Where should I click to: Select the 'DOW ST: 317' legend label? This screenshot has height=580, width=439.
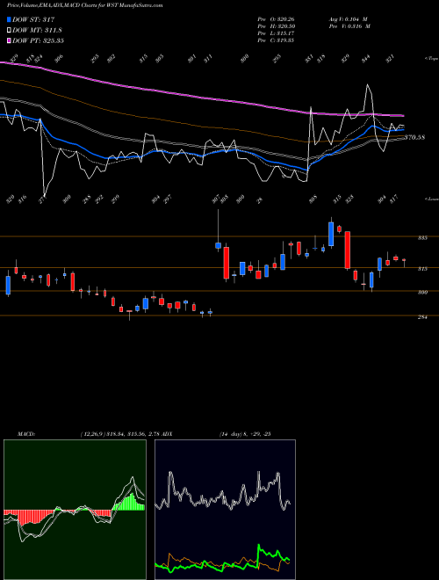click(x=33, y=20)
